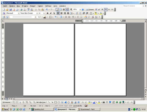Click the Документ1 Microsoft Word taskbar button
Viewport: 147px width, 112px height.
click(65, 109)
